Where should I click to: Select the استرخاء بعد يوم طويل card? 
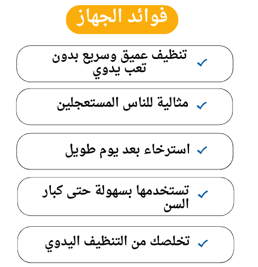click(125, 151)
